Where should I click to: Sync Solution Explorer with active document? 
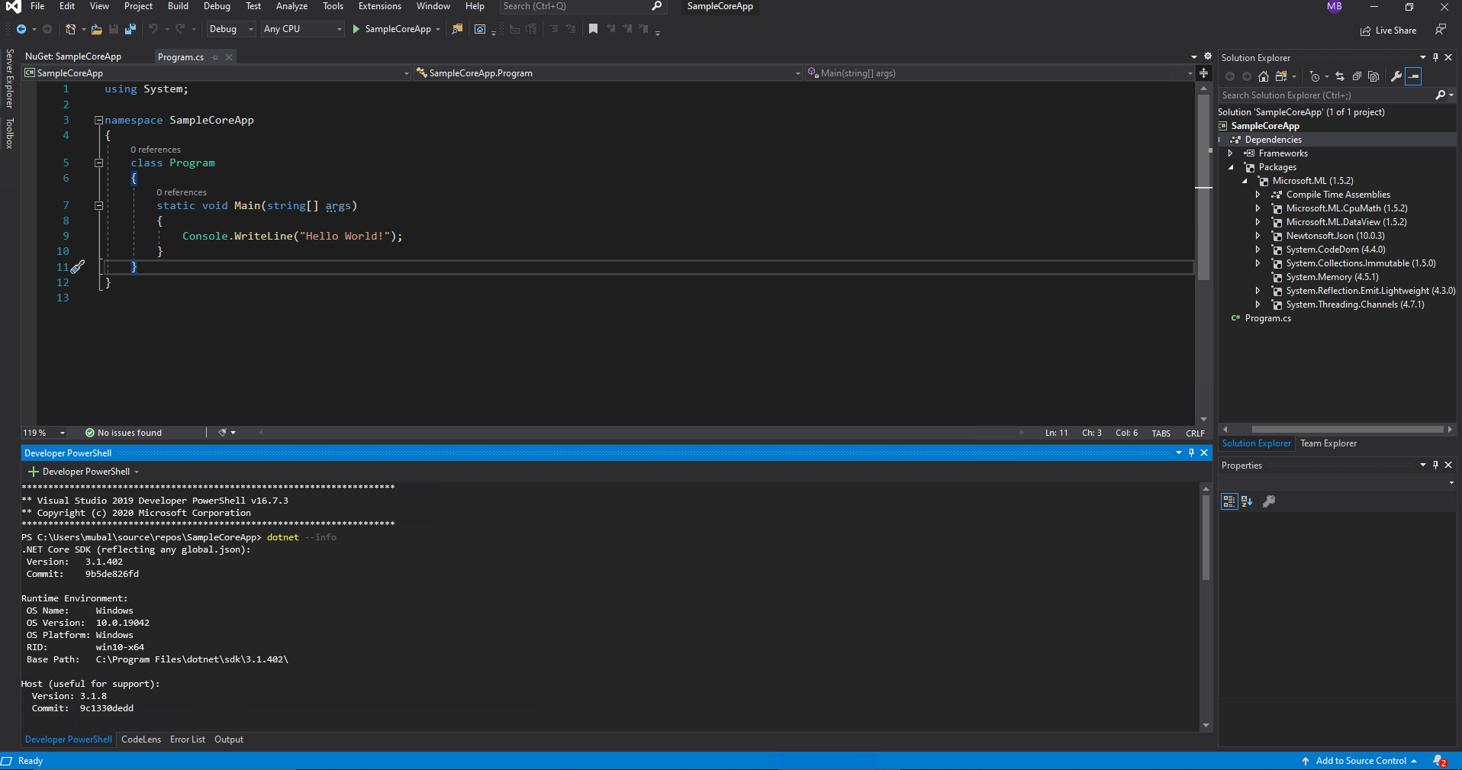pos(1341,76)
